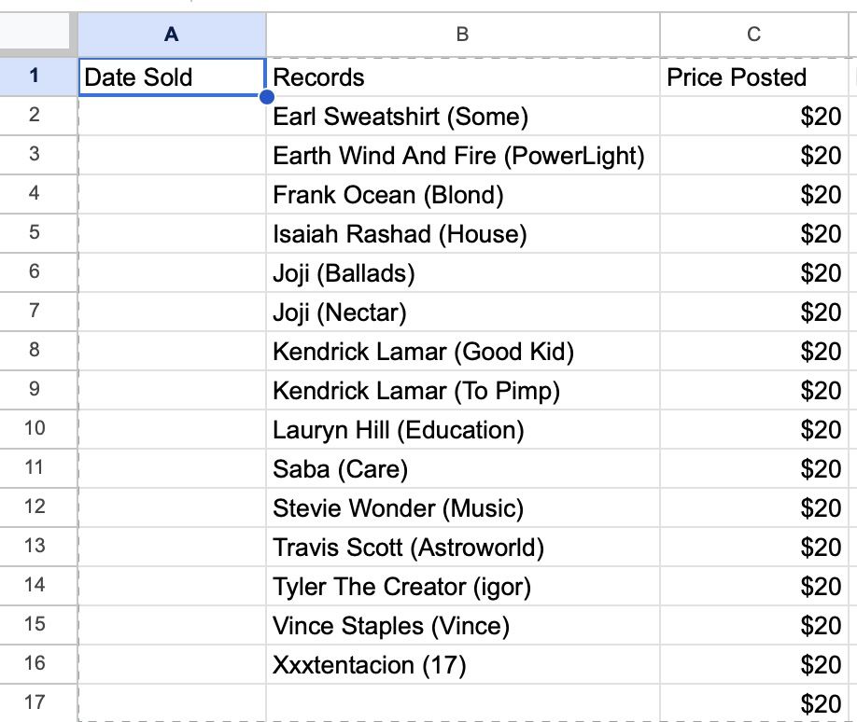Select the column A header

pos(171,35)
